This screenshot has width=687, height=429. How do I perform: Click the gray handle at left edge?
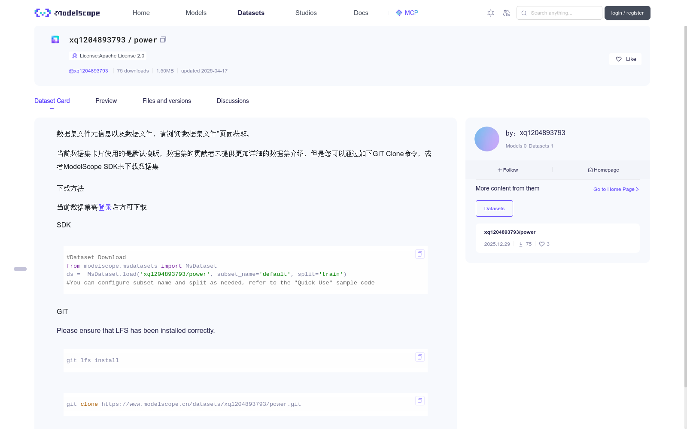(20, 269)
